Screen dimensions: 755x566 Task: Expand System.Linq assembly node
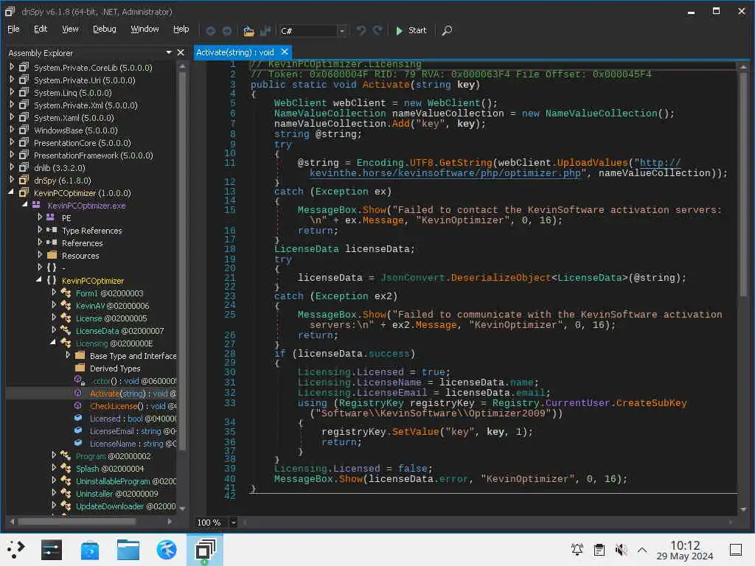click(x=12, y=92)
